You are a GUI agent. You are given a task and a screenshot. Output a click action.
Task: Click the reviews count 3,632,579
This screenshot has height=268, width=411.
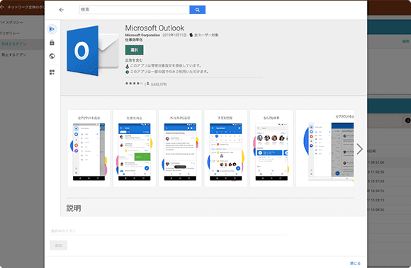pos(159,84)
